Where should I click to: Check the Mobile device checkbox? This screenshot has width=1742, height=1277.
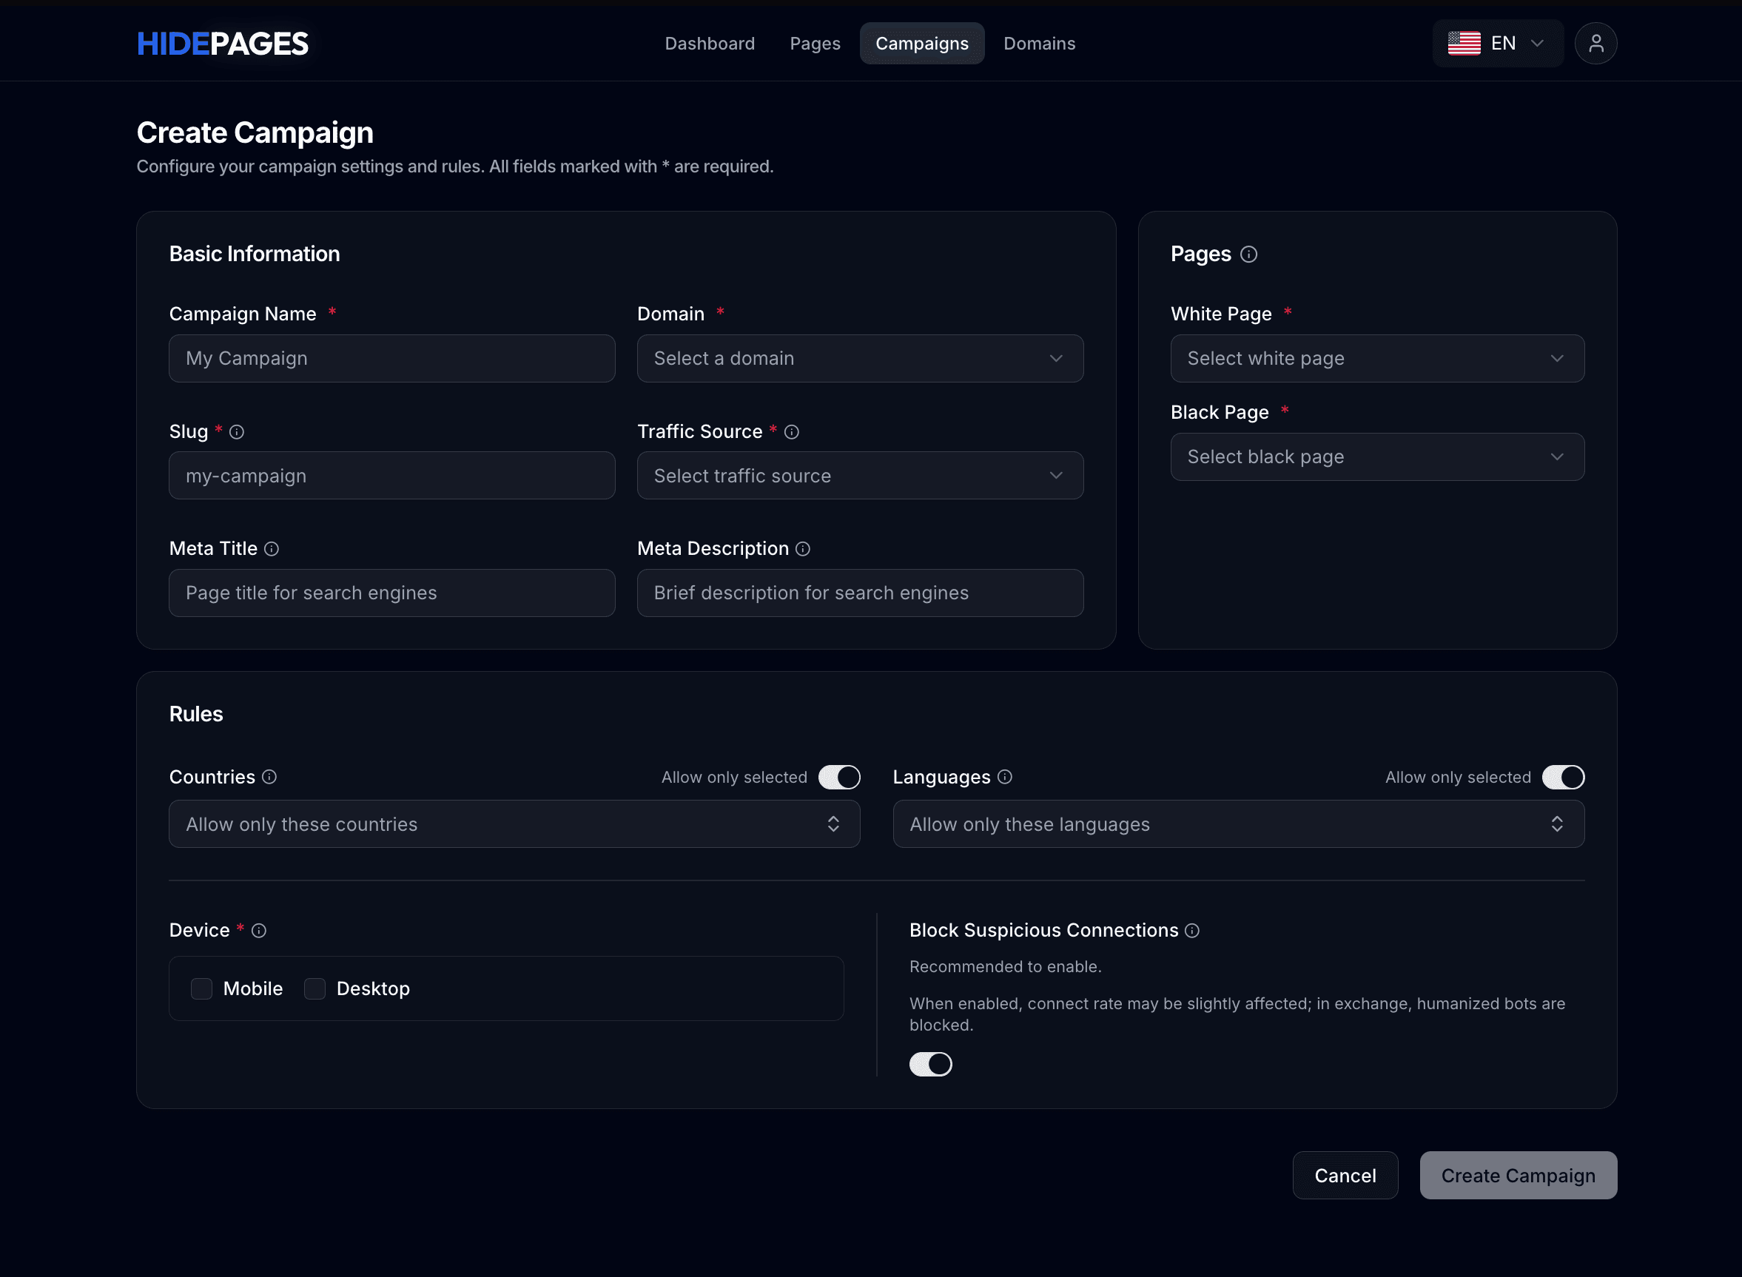click(201, 988)
